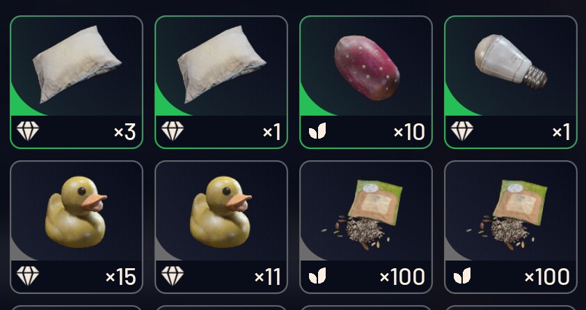
Task: Click the ×3 quantity label
Action: point(125,132)
